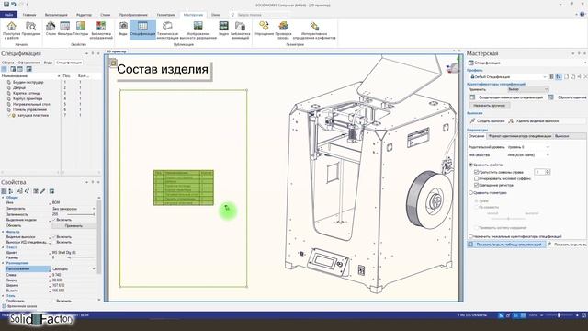The width and height of the screenshot is (588, 331).
Task: Click the highlighted profile icon next to the profile dropdown
Action: tap(559, 76)
